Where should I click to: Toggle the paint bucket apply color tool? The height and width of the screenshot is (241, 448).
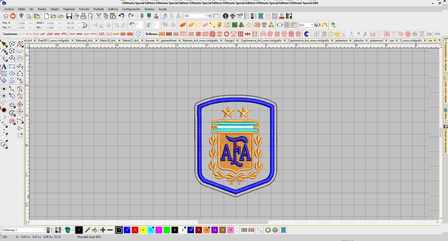coord(95,230)
